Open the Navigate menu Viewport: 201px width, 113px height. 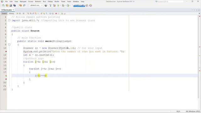point(23,2)
